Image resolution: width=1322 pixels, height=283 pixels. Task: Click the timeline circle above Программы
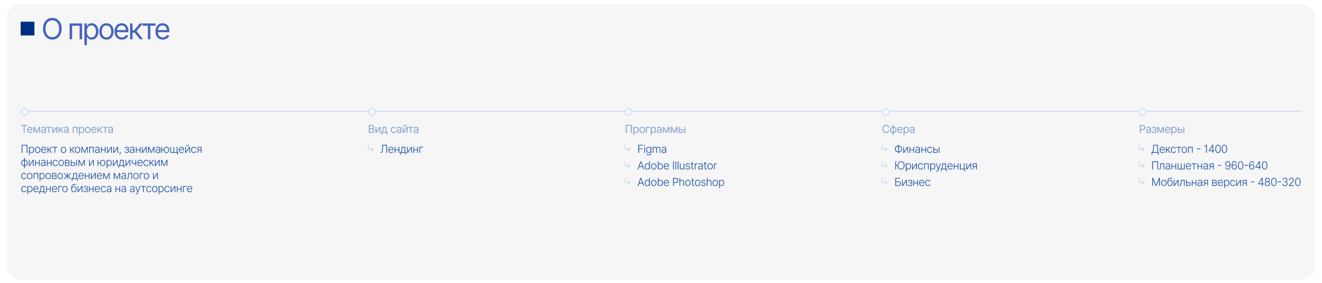629,112
